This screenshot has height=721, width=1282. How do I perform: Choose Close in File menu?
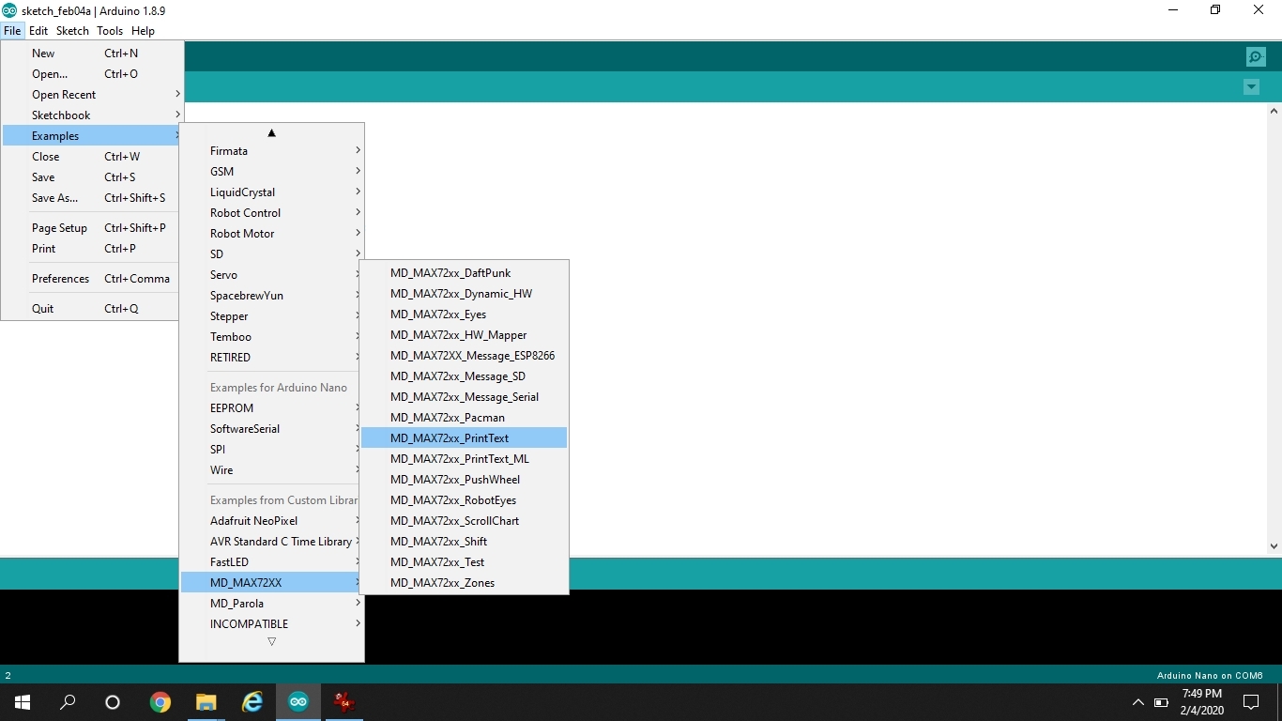(x=92, y=157)
